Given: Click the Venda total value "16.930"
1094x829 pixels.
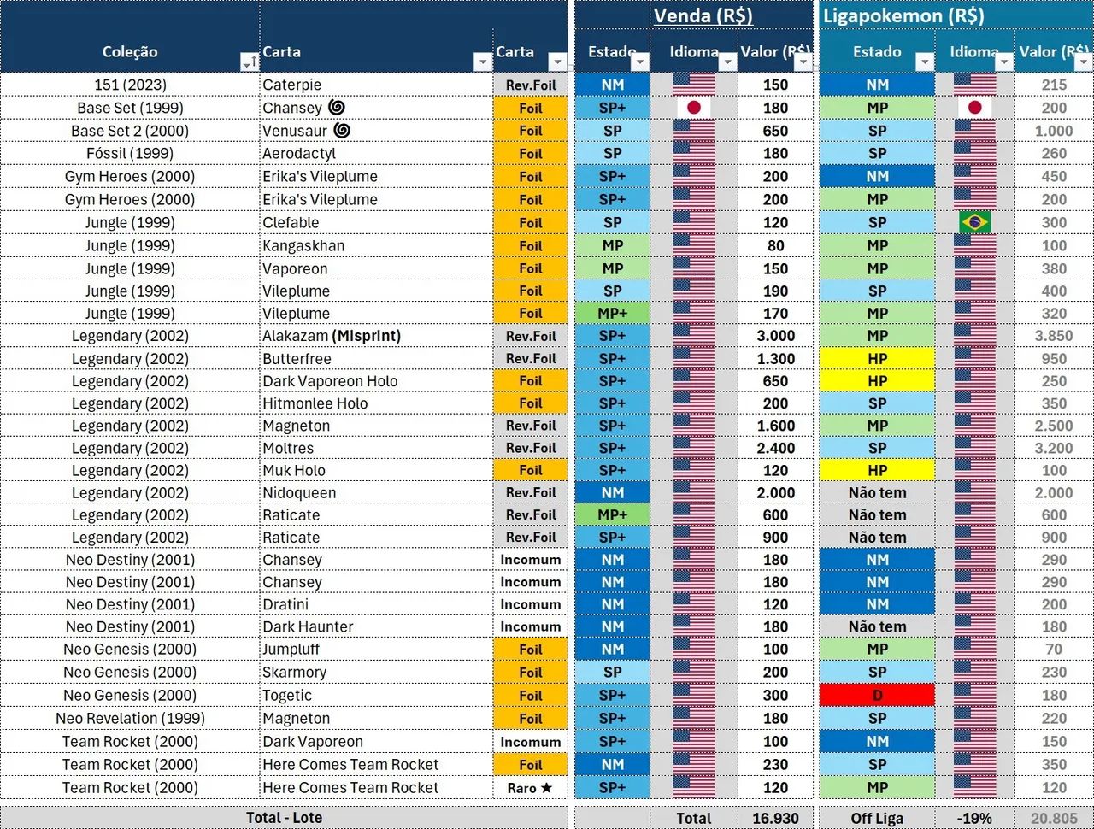Looking at the screenshot, I should click(775, 818).
